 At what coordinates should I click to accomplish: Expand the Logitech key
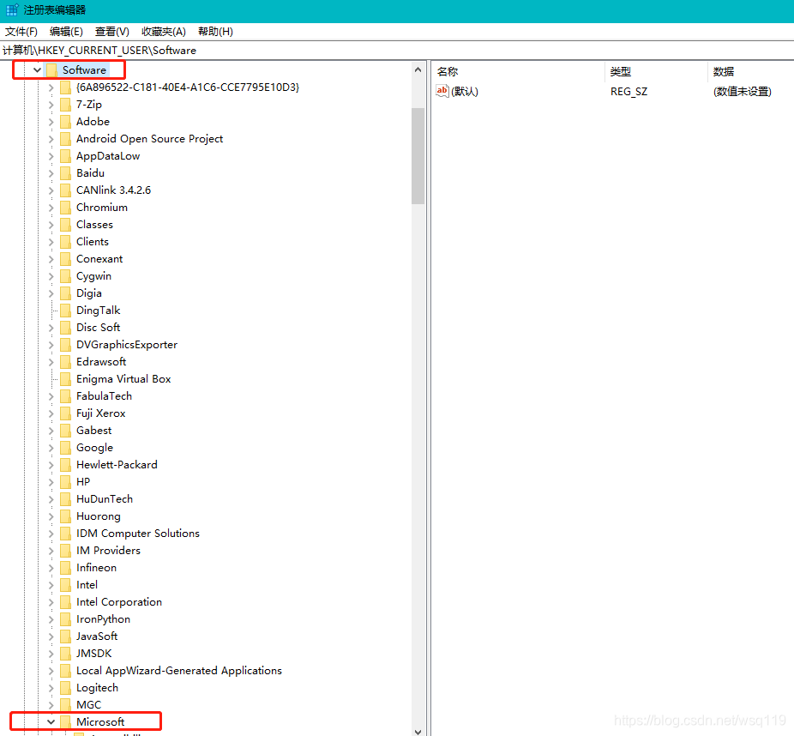click(x=51, y=688)
